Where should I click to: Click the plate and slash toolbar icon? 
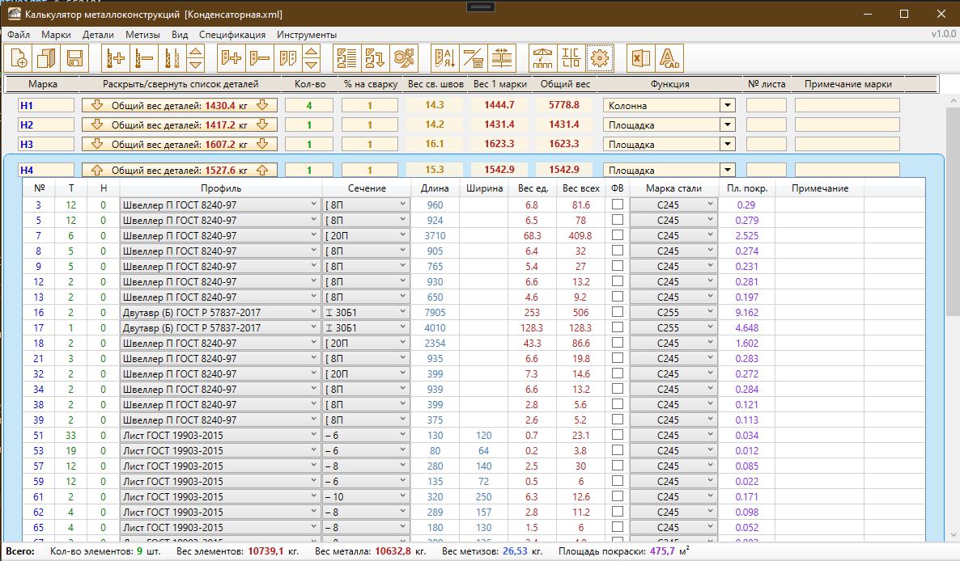click(474, 59)
